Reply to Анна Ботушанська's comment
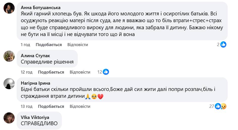238x130 pixels. point(77,45)
